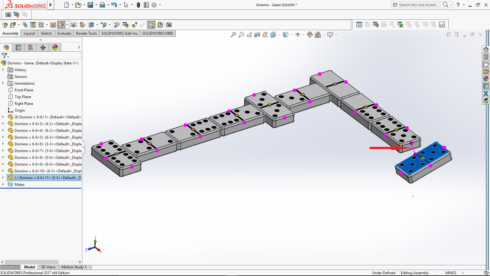
Task: Click the Rebuild traffic light icon
Action: click(138, 5)
